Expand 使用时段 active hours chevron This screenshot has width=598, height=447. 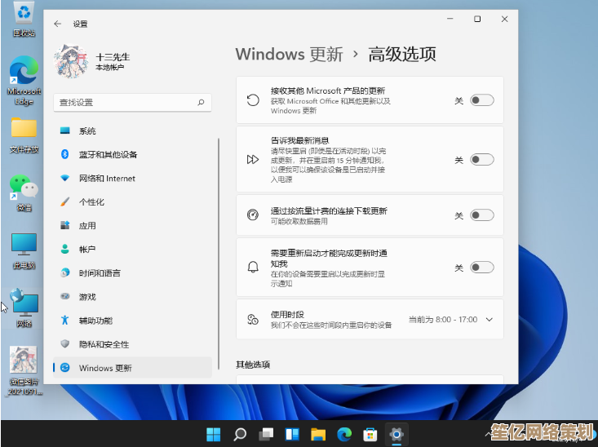point(489,320)
